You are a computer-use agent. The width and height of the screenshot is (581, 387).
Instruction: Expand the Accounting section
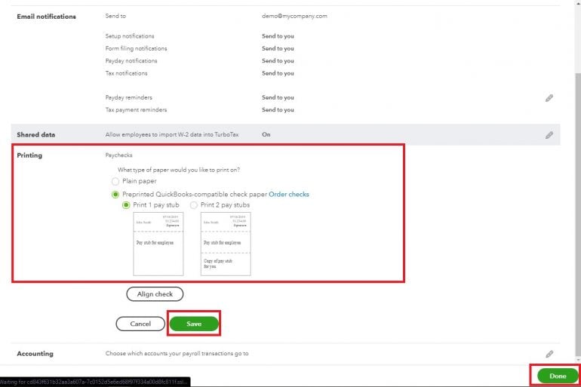pyautogui.click(x=35, y=353)
